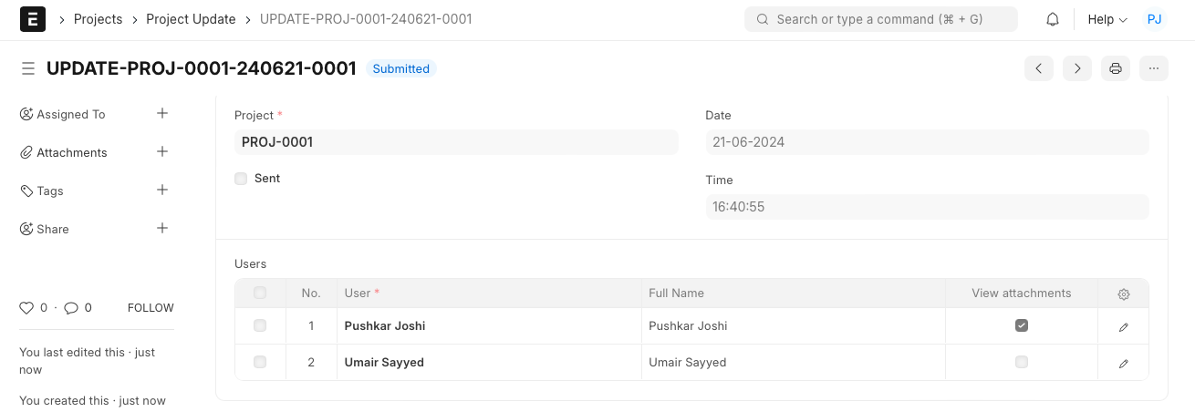This screenshot has width=1195, height=412.
Task: Open the Help dropdown menu
Action: coord(1107,19)
